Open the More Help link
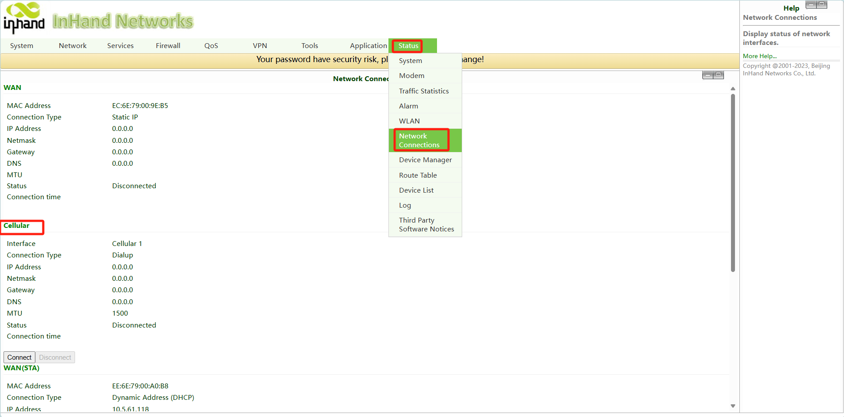The width and height of the screenshot is (844, 417). point(759,56)
